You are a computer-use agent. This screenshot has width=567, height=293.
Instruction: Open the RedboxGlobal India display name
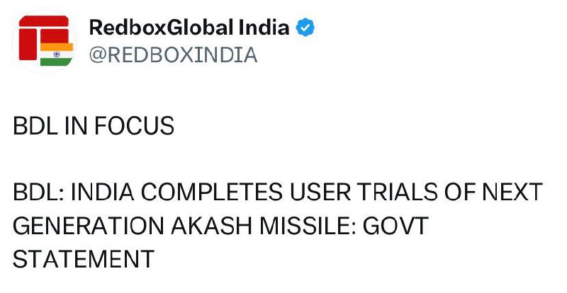(x=189, y=28)
